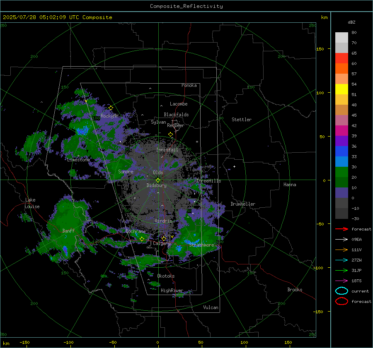Screen dimensions: 373x348
Task: Click the Sylvan label on map
Action: coord(158,122)
